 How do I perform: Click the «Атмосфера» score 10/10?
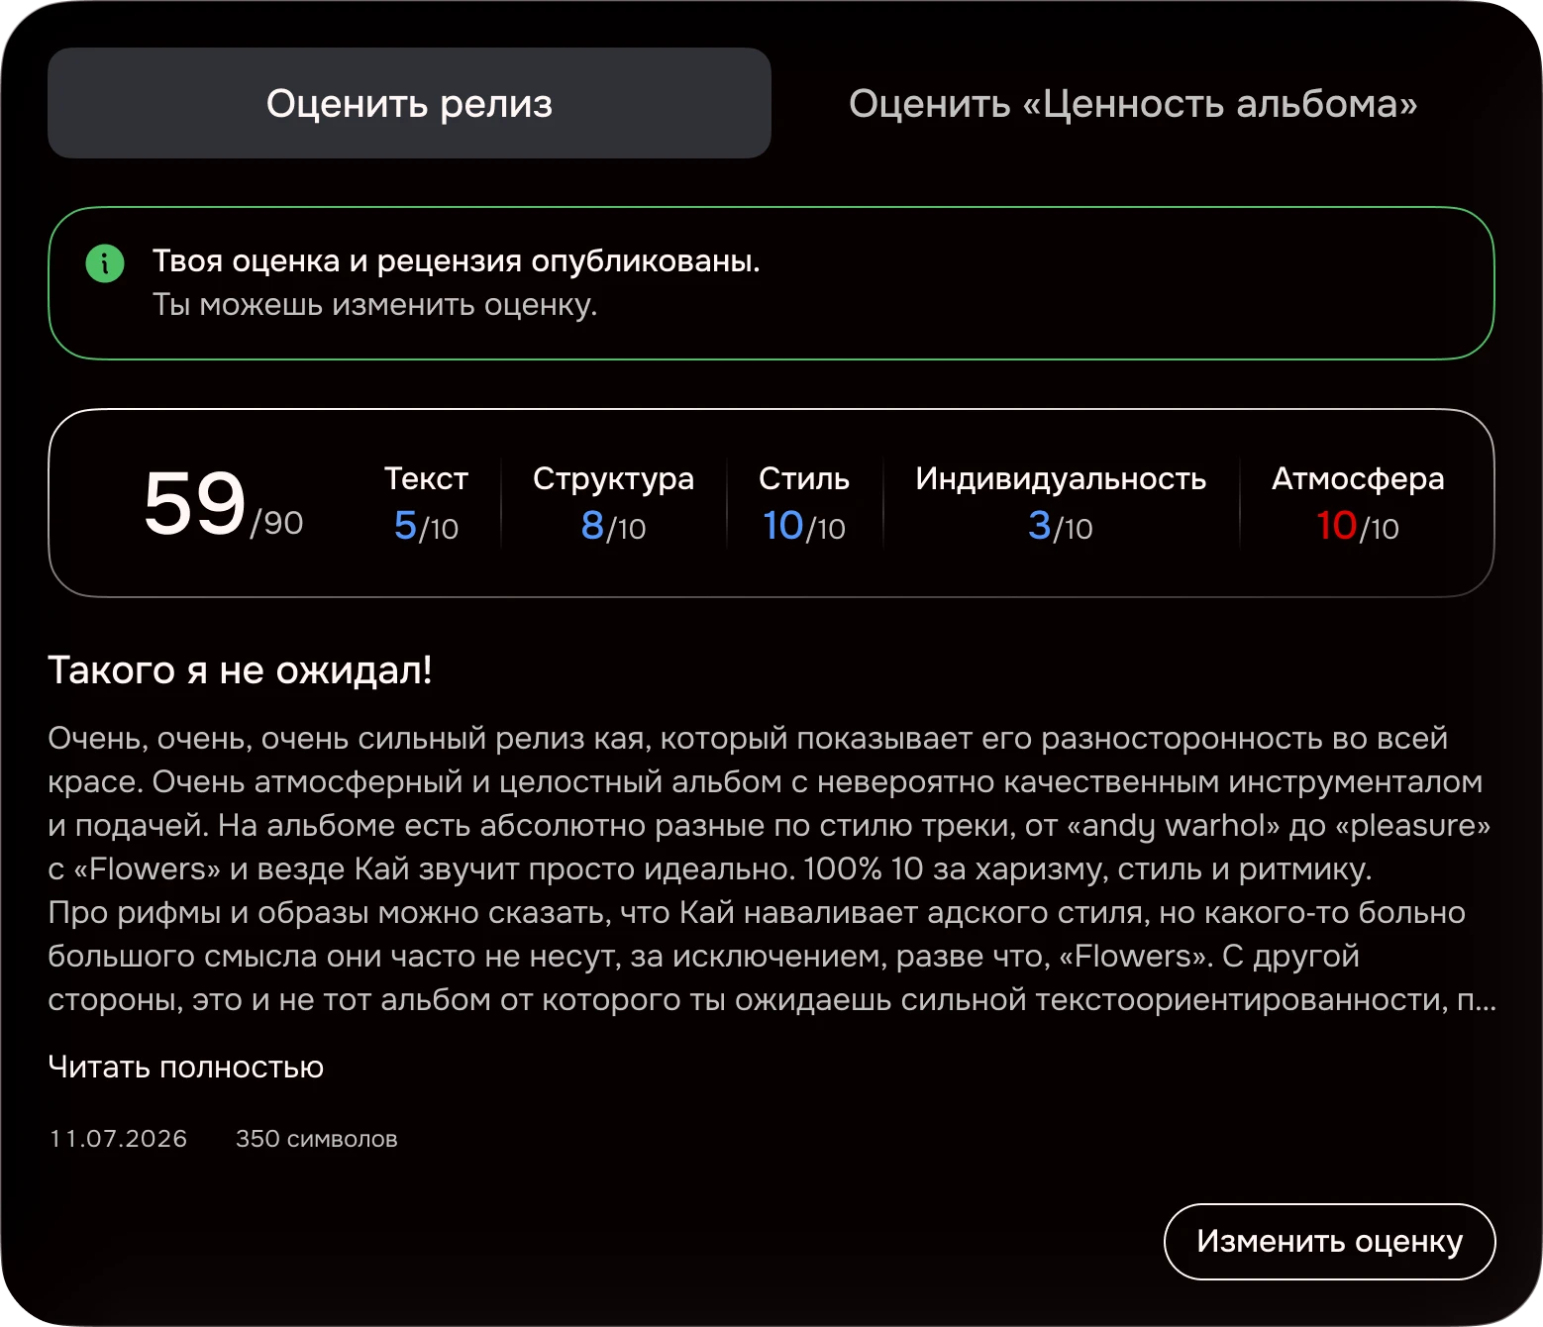point(1358,526)
